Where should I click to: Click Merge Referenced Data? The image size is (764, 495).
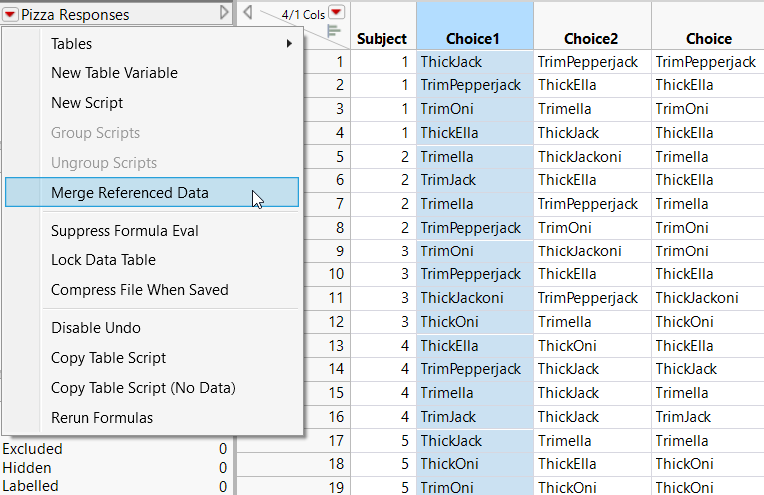click(130, 193)
